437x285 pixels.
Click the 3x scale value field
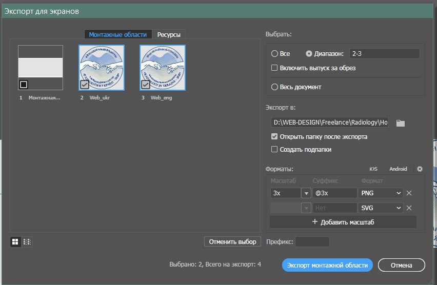tap(285, 193)
